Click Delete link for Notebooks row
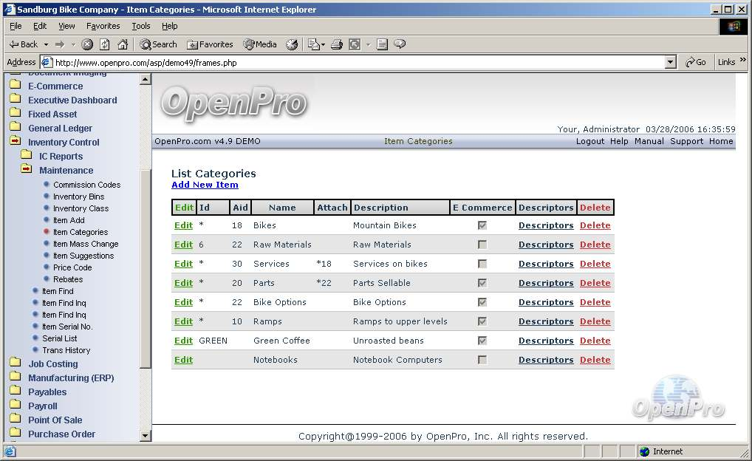Viewport: 752px width, 461px height. tap(595, 360)
